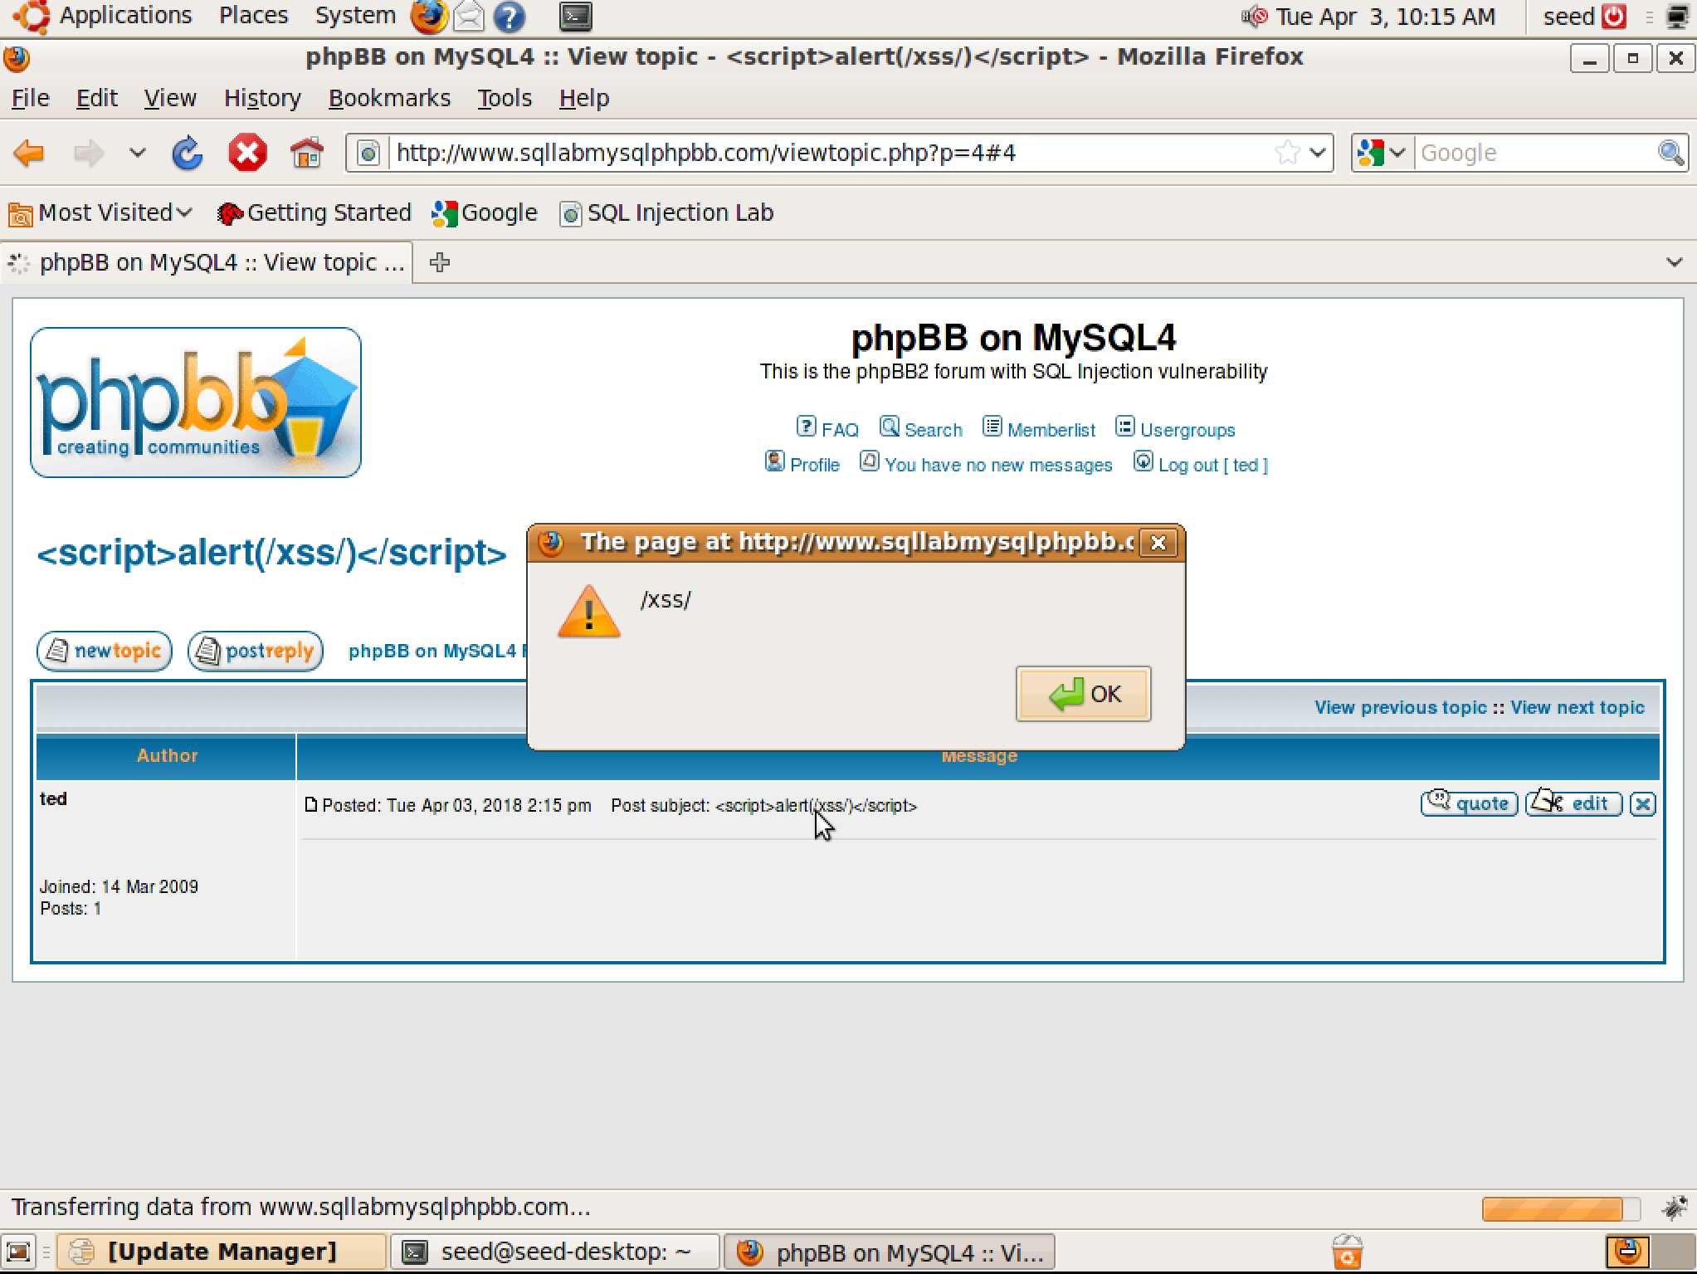Click View previous topic link
1697x1274 pixels.
point(1398,706)
